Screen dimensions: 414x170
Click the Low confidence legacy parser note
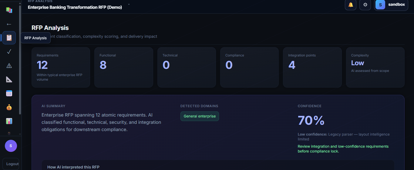pyautogui.click(x=344, y=137)
